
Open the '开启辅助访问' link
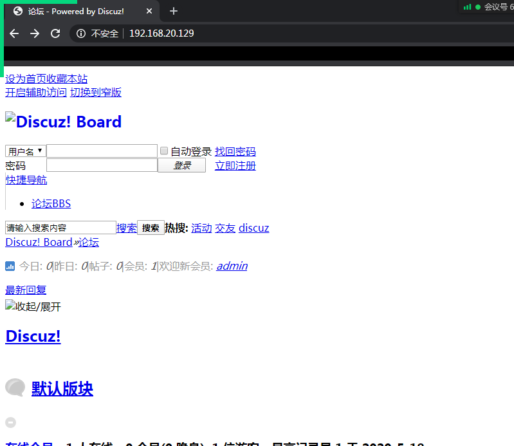(x=36, y=93)
